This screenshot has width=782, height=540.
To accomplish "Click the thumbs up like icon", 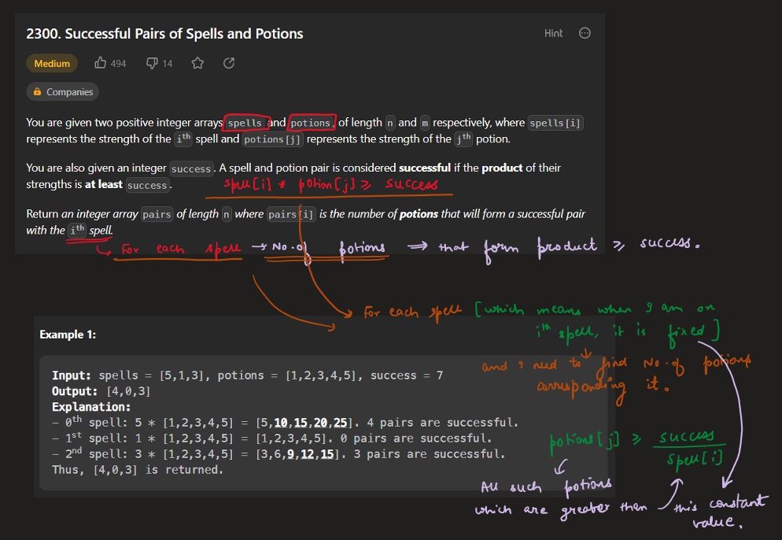I will coord(101,63).
